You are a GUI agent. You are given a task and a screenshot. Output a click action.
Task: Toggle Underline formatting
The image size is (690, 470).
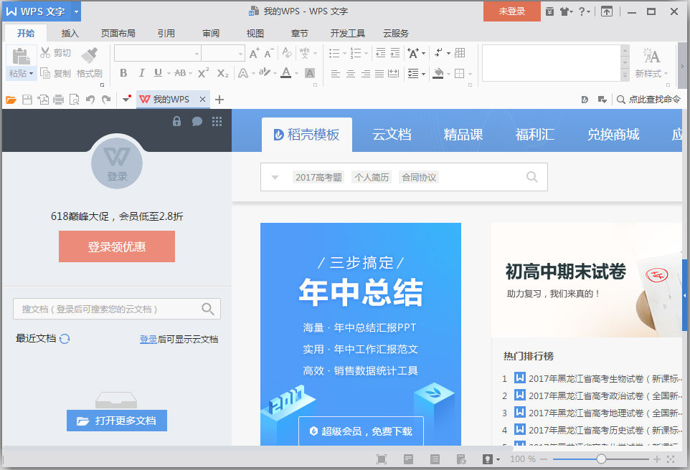(158, 73)
